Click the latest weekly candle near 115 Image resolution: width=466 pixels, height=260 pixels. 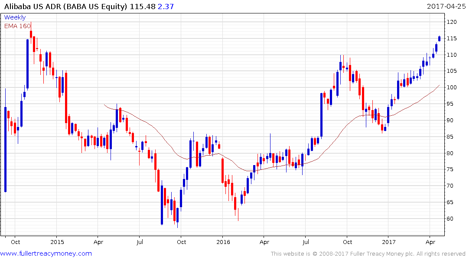(439, 39)
